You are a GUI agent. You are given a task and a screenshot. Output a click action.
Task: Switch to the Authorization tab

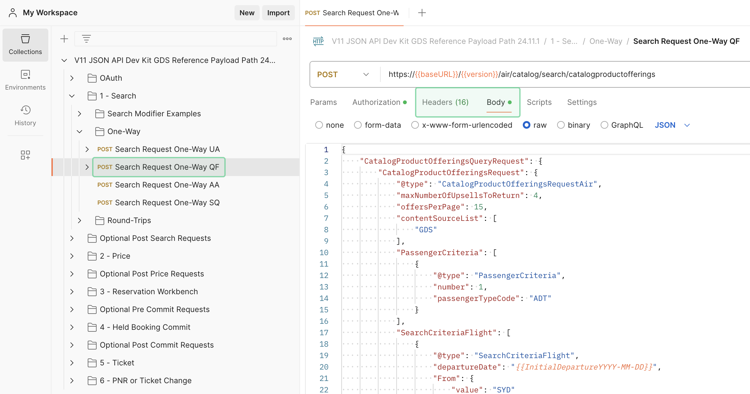coord(377,102)
